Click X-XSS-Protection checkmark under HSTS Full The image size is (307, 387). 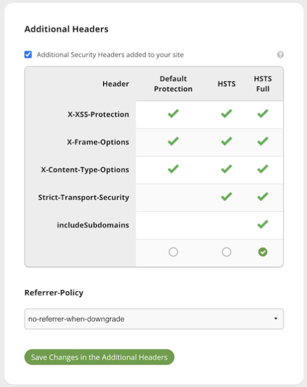[x=263, y=114]
